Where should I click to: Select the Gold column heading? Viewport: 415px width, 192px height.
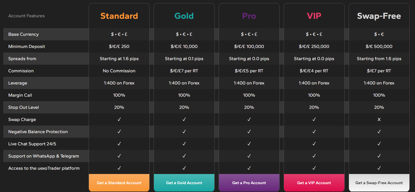pos(184,16)
